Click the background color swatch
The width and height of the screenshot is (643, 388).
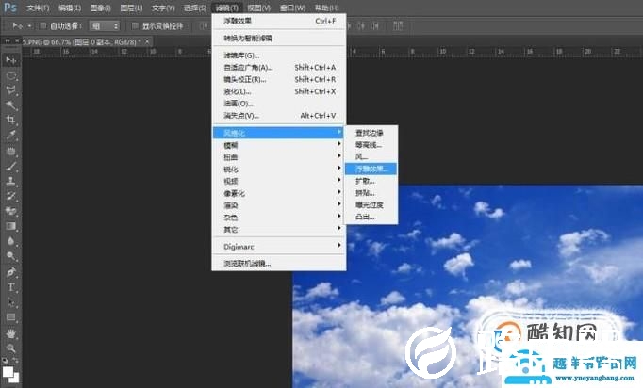coord(15,379)
